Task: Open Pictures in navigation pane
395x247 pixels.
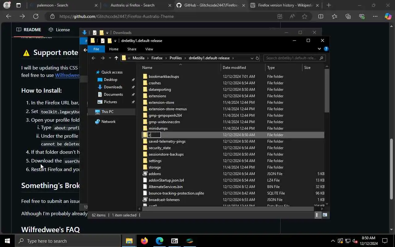Action: 110,102
